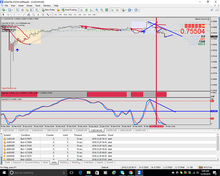The width and height of the screenshot is (220, 176).
Task: Select the USDCAD alert row
Action: pos(109,149)
